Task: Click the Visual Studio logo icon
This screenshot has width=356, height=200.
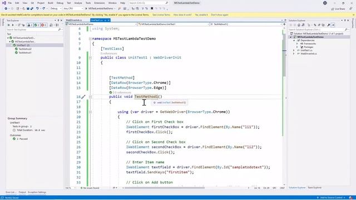Action: pos(4,3)
